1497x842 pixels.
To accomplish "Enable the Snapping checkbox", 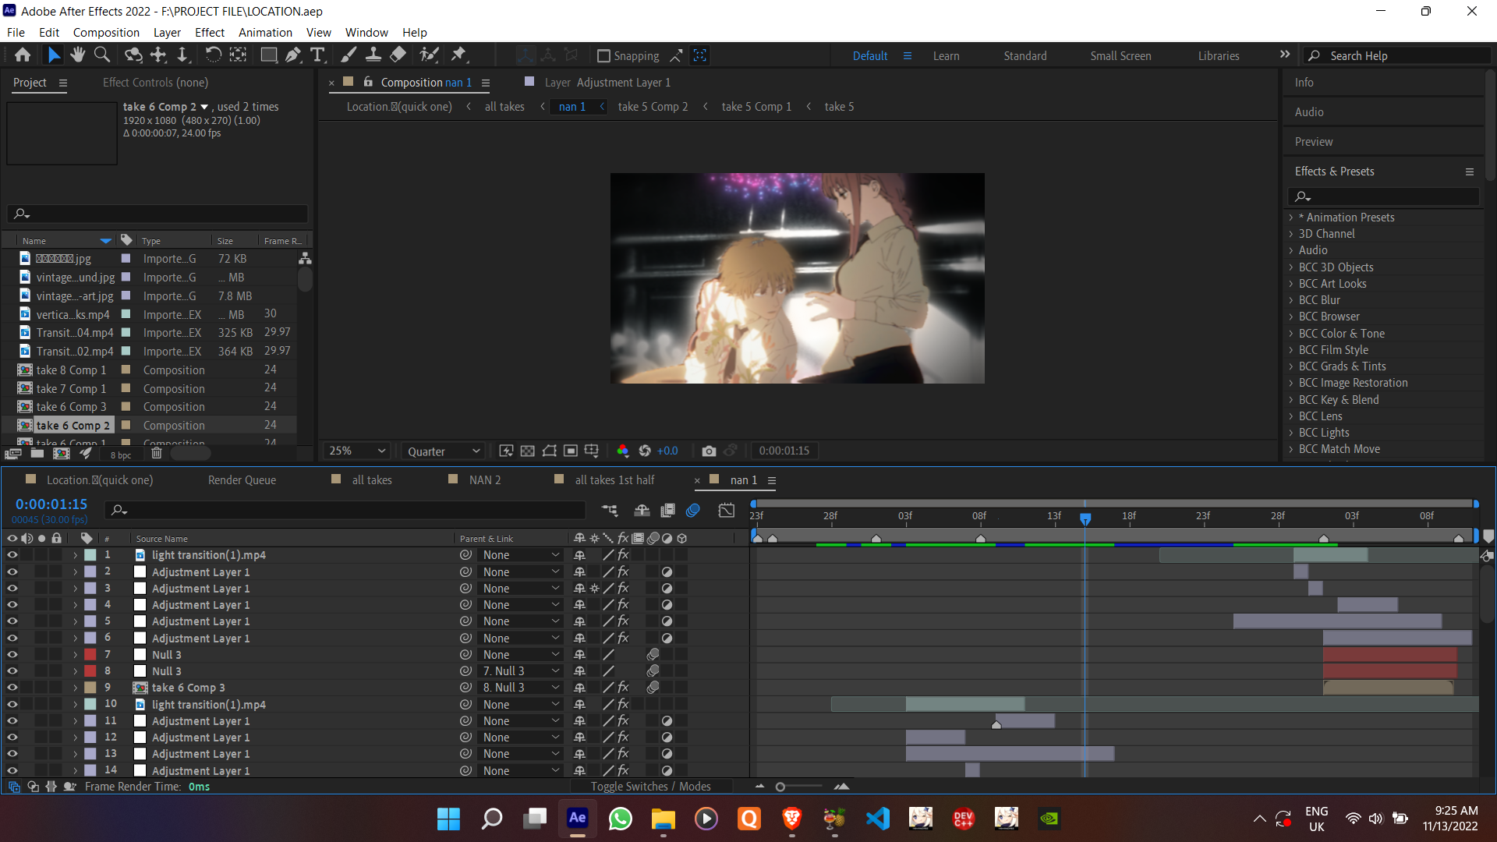I will [603, 56].
